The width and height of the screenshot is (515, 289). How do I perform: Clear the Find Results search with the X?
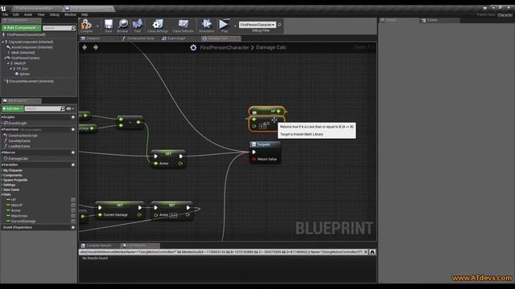pos(365,252)
